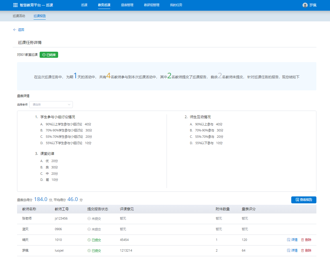Open 我的任务 in the navigation bar
The width and height of the screenshot is (330, 264).
(176, 5)
